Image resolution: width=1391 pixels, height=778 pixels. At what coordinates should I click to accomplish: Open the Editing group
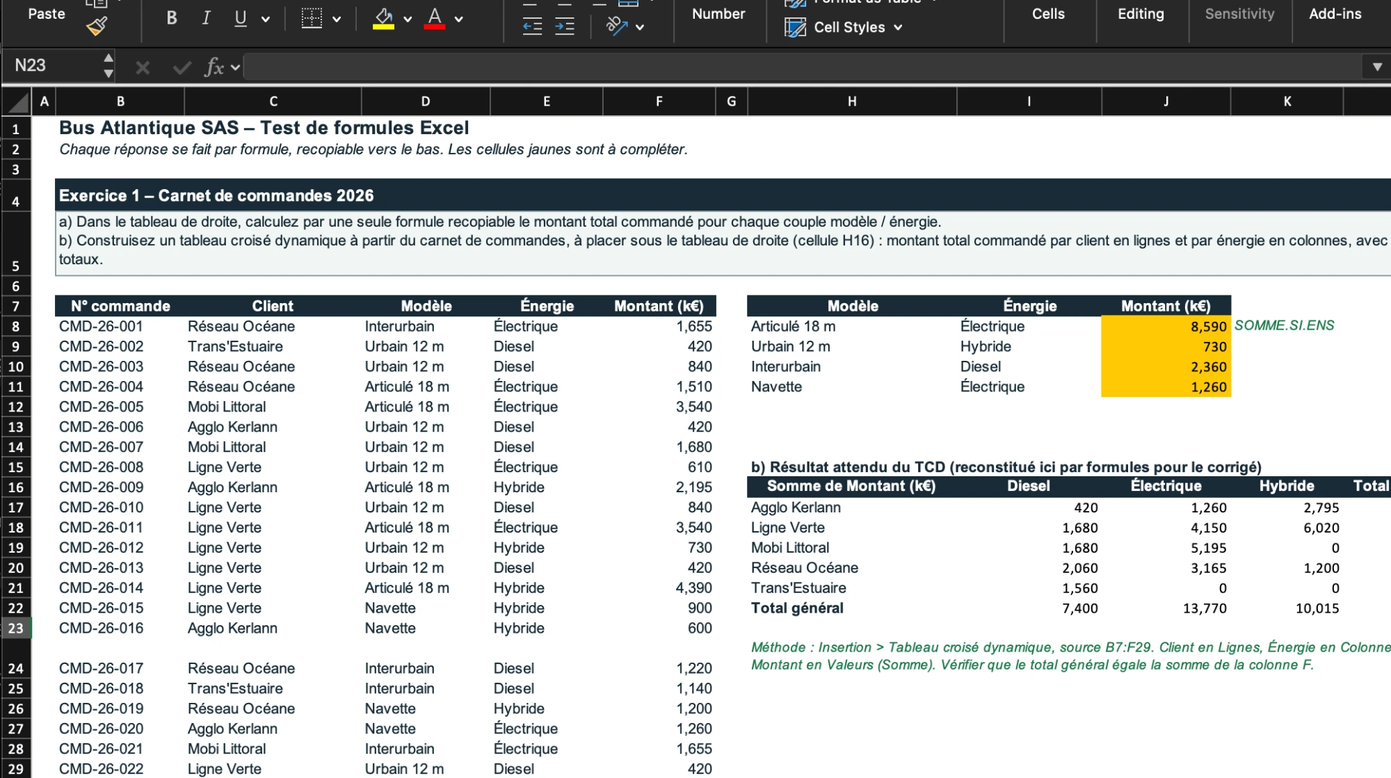click(x=1141, y=14)
